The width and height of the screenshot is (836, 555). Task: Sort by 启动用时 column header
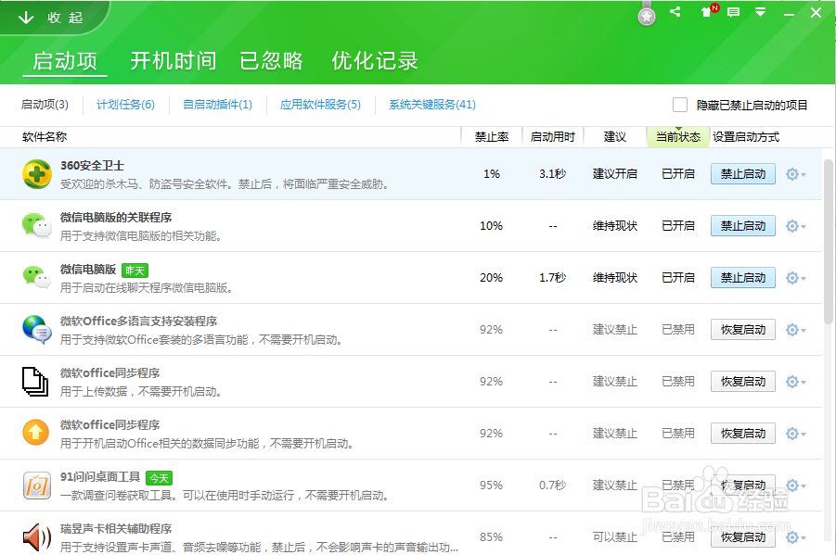click(553, 137)
